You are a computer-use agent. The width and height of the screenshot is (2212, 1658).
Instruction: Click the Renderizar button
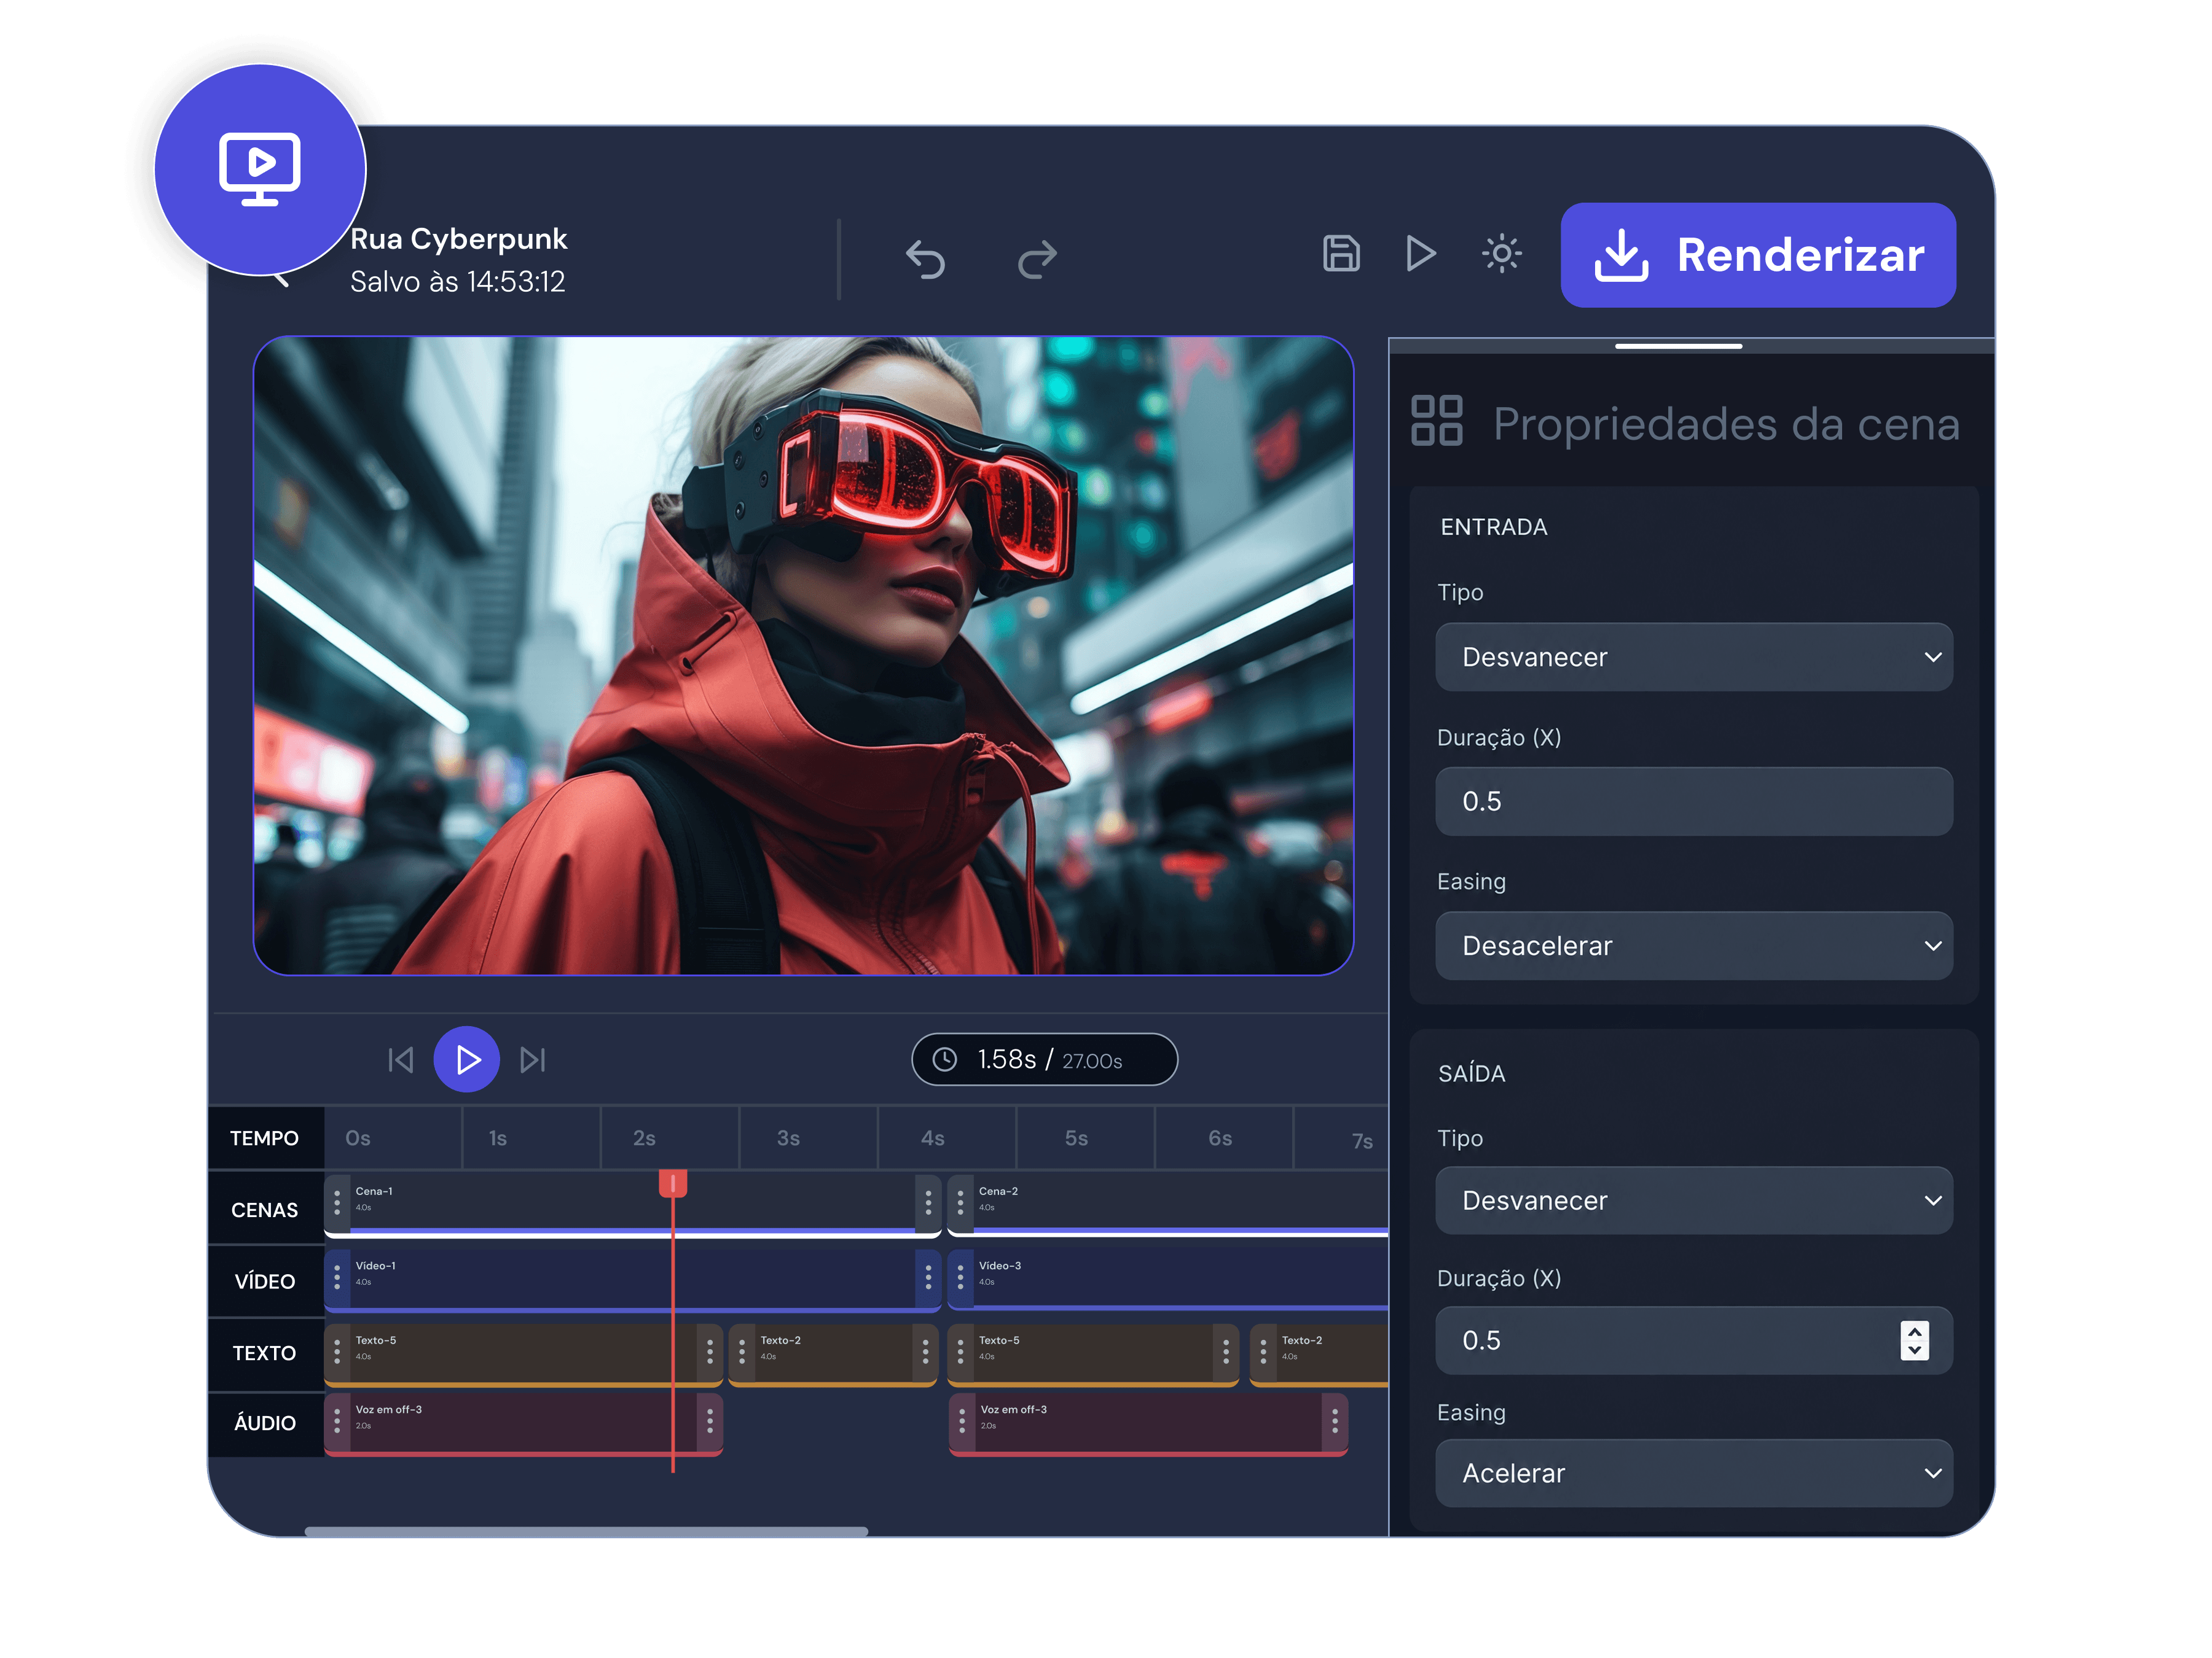(x=1758, y=255)
